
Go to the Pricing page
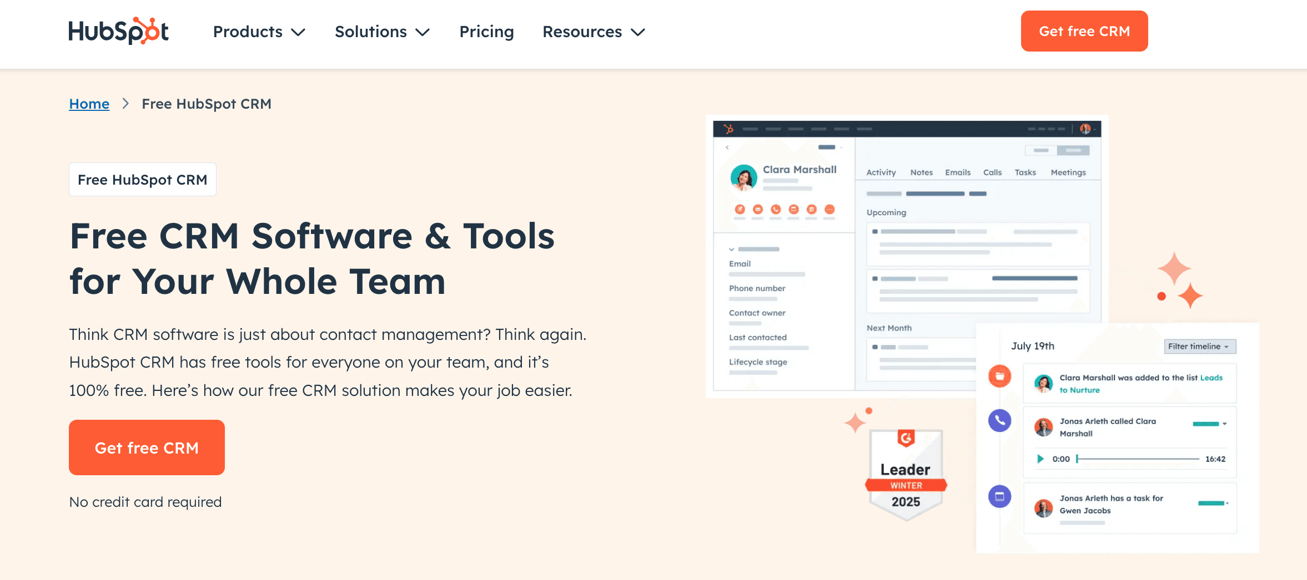(x=486, y=32)
